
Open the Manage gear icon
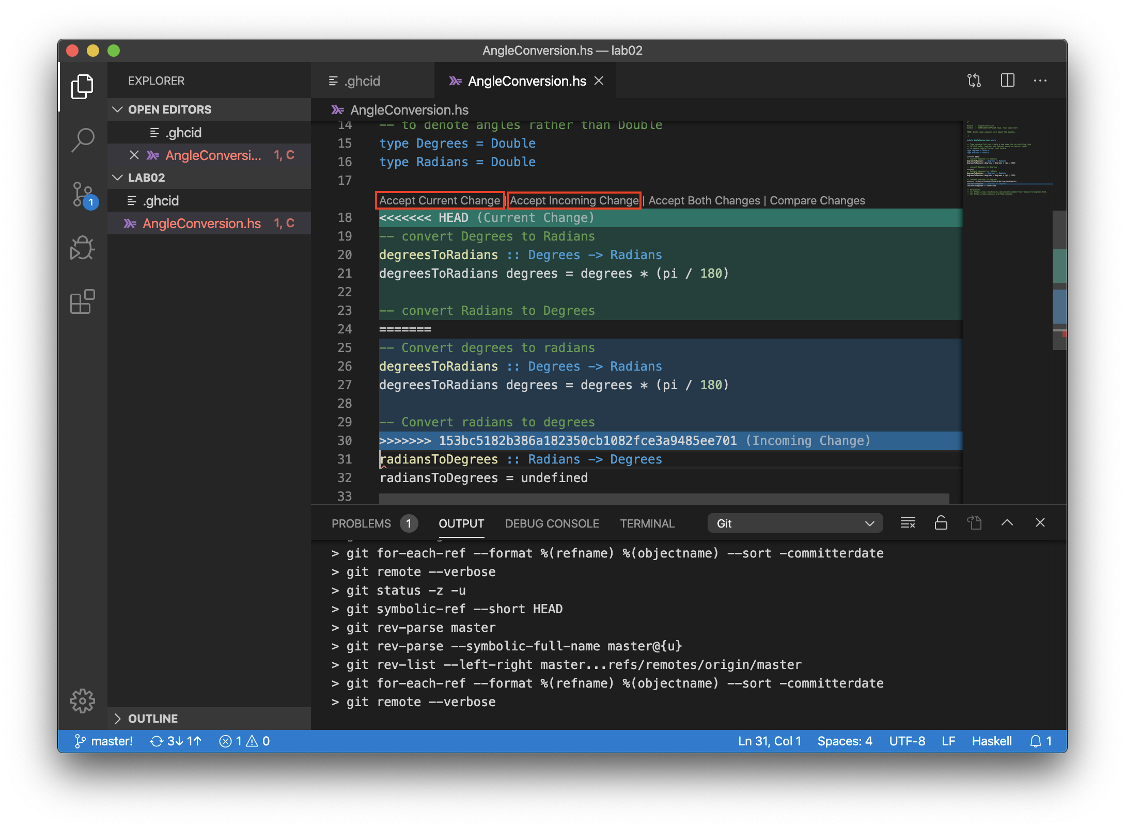[x=83, y=700]
